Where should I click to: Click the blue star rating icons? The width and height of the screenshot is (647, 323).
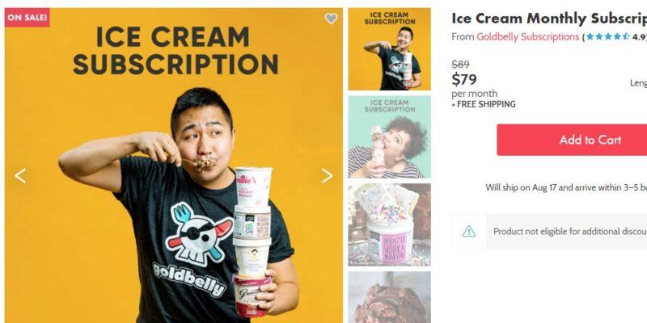608,36
